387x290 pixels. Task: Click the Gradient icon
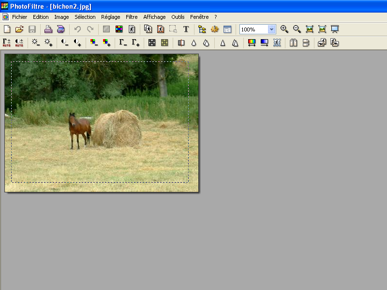(264, 43)
